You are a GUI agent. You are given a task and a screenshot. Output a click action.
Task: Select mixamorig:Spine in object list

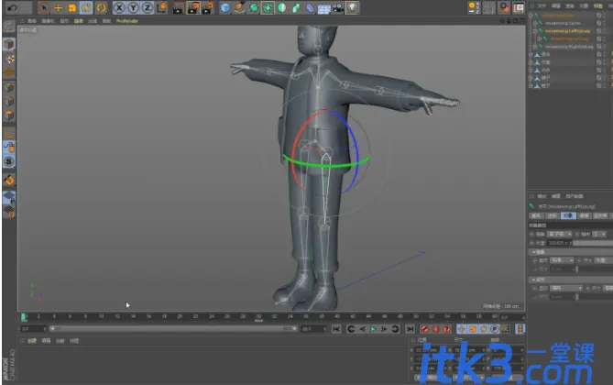tap(563, 23)
